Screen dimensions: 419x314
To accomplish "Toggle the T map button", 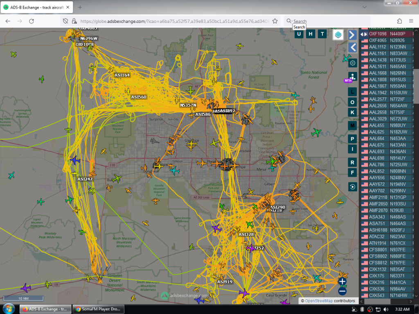I will pyautogui.click(x=322, y=34).
